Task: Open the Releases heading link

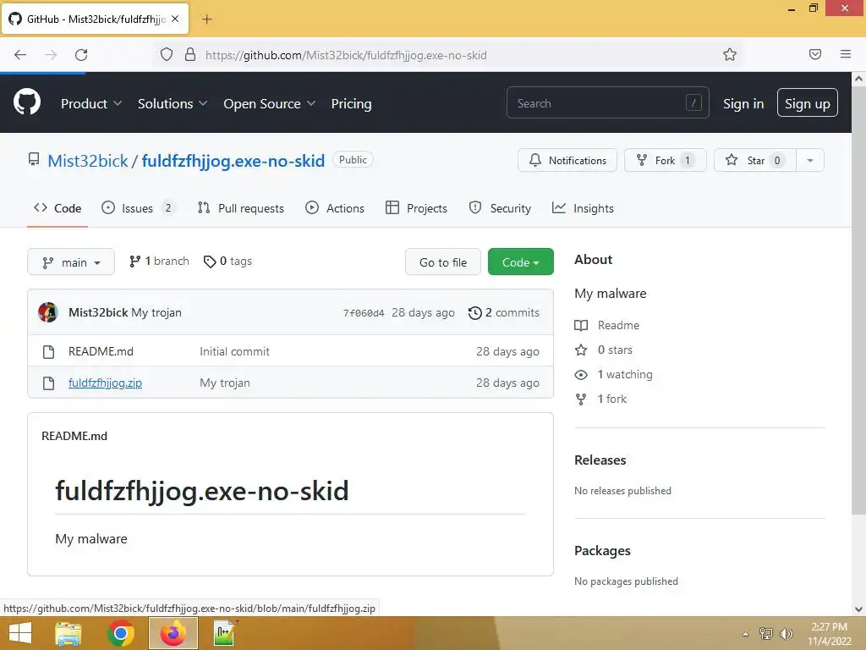Action: 600,460
